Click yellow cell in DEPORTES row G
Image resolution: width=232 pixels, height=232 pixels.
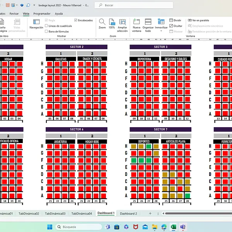pos(156,153)
